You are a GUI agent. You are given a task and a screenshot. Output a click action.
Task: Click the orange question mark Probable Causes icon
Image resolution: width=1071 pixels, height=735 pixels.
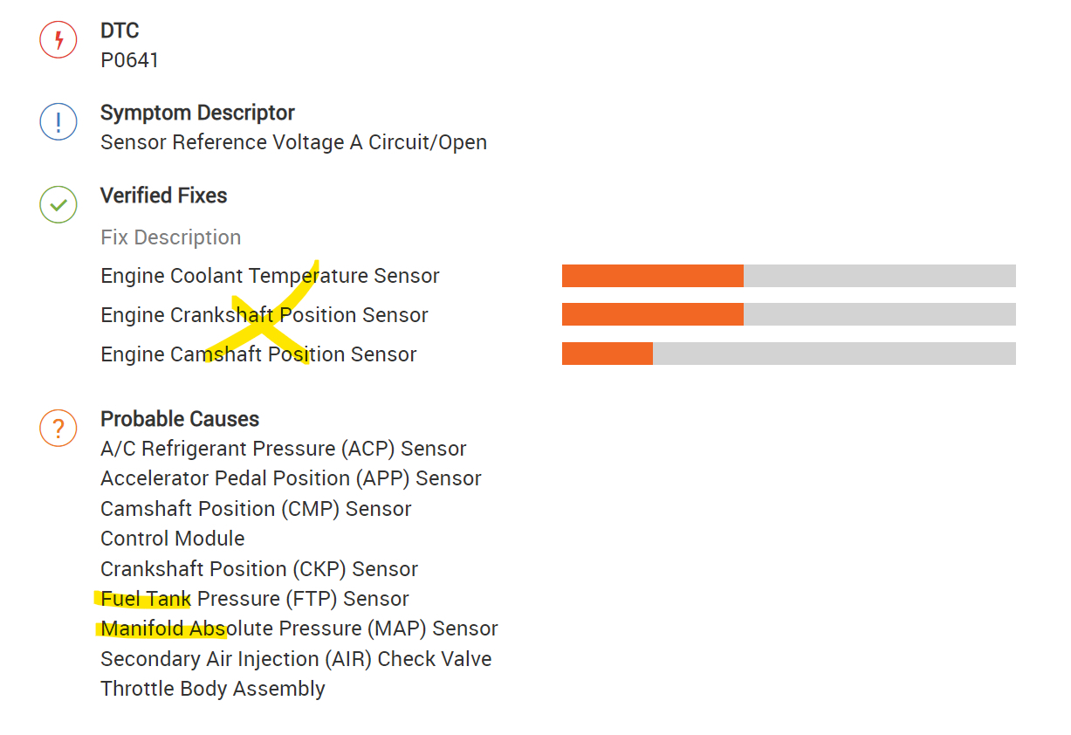[58, 429]
